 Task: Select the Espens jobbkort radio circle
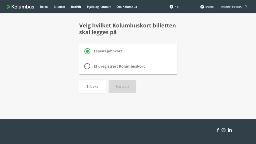[x=87, y=51]
